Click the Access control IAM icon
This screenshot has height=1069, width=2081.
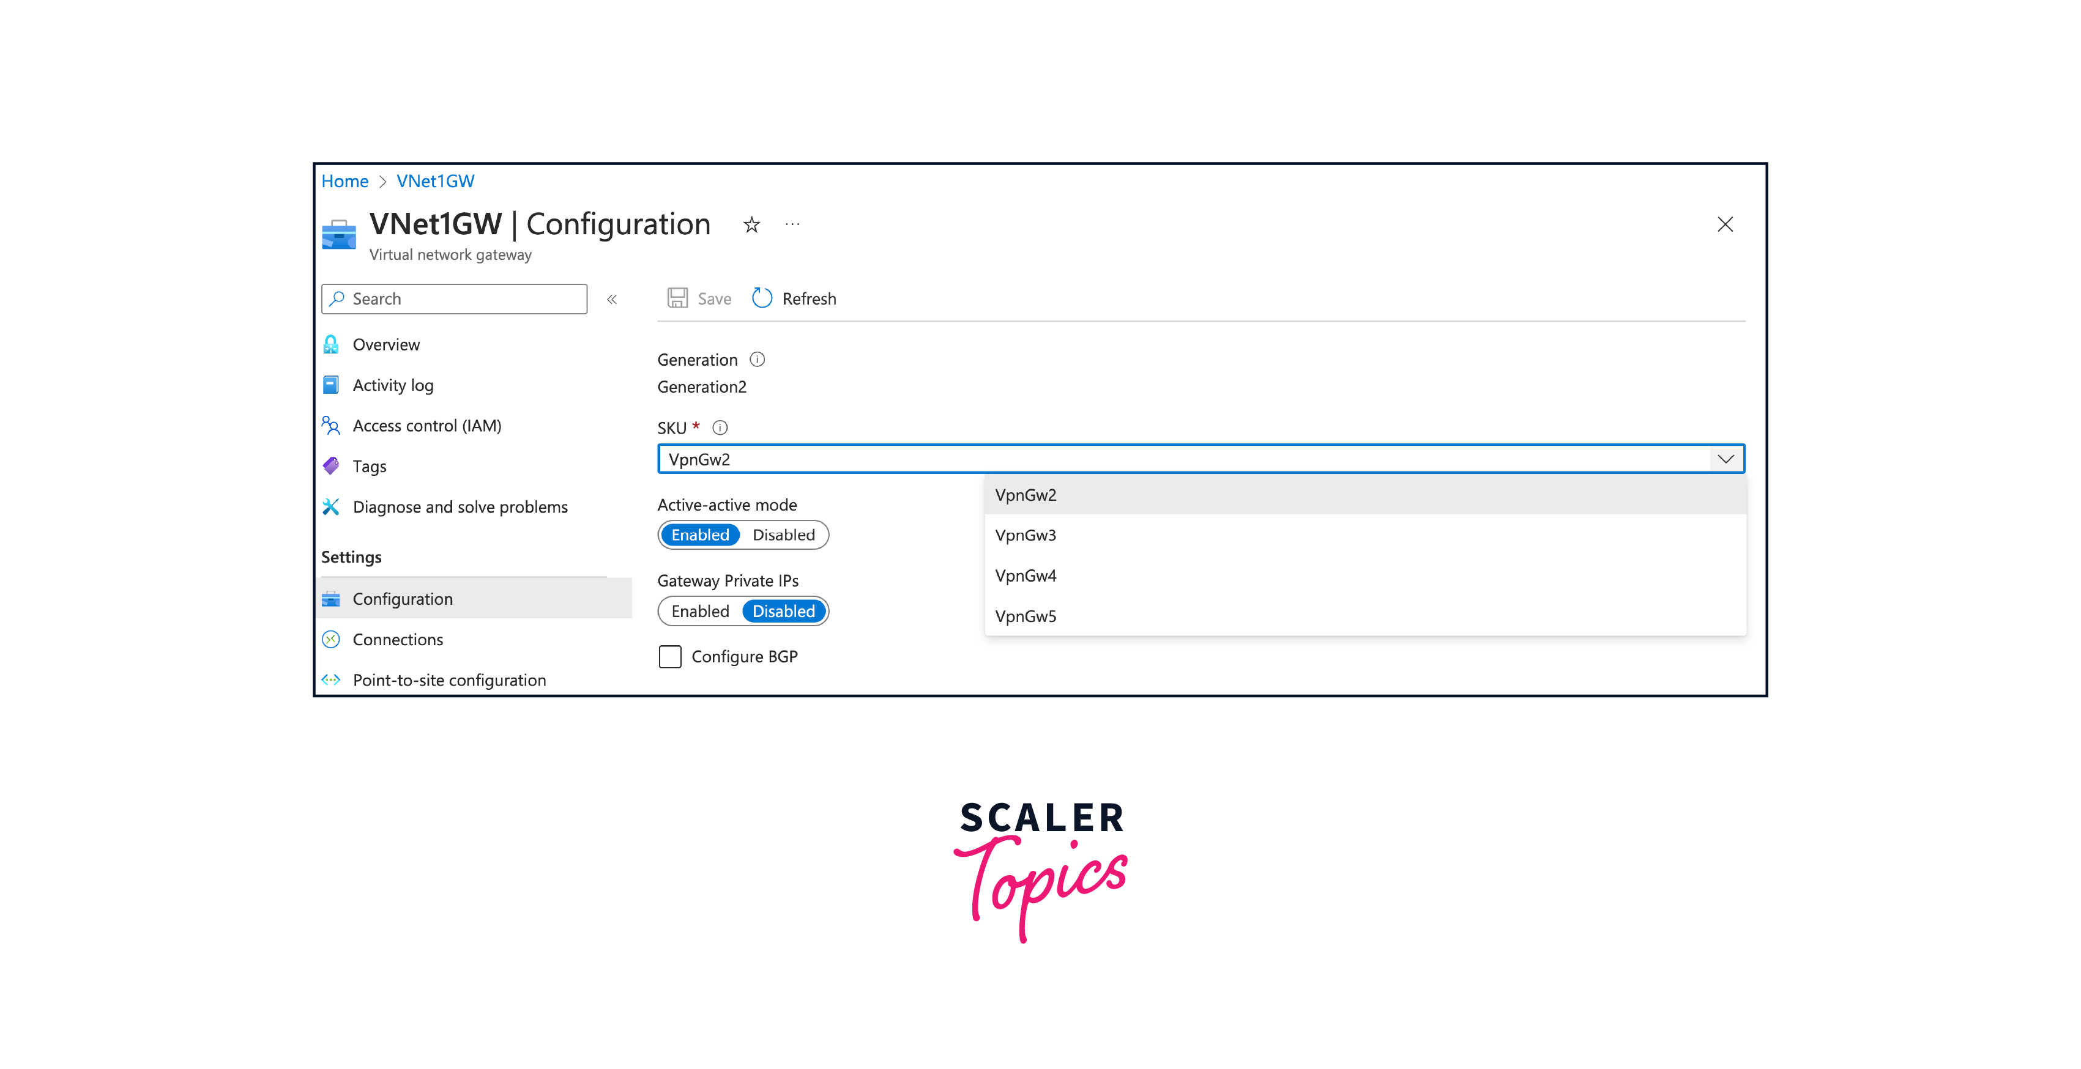click(x=333, y=424)
